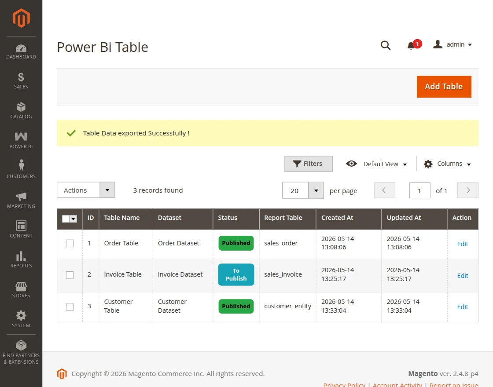The image size is (493, 387).
Task: Click the Magento logo in sidebar
Action: tap(21, 18)
